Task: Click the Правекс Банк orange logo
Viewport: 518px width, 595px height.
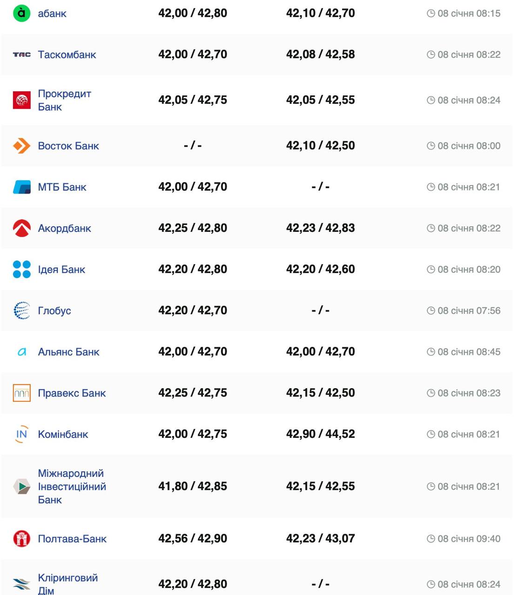Action: (x=21, y=393)
